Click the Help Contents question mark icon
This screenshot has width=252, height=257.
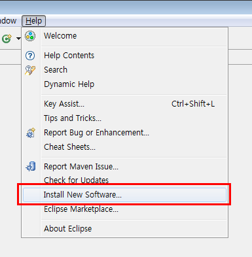click(30, 56)
